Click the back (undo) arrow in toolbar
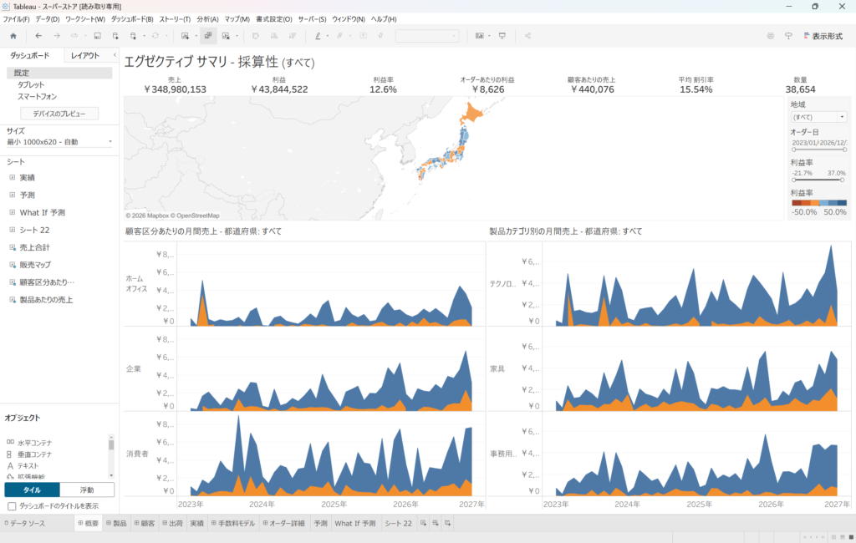Screen dimensions: 856x543 (38, 36)
